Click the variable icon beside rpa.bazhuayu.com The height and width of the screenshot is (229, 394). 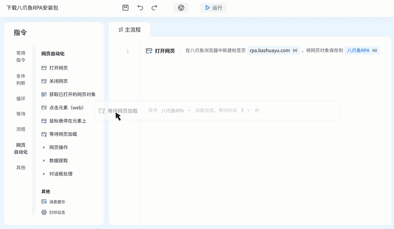click(295, 51)
